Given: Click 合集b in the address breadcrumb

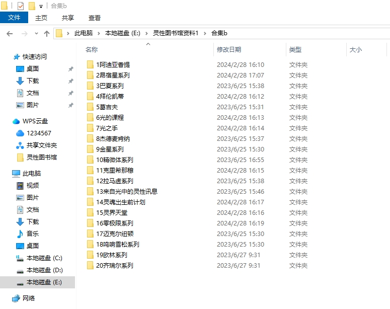Looking at the screenshot, I should pos(219,33).
